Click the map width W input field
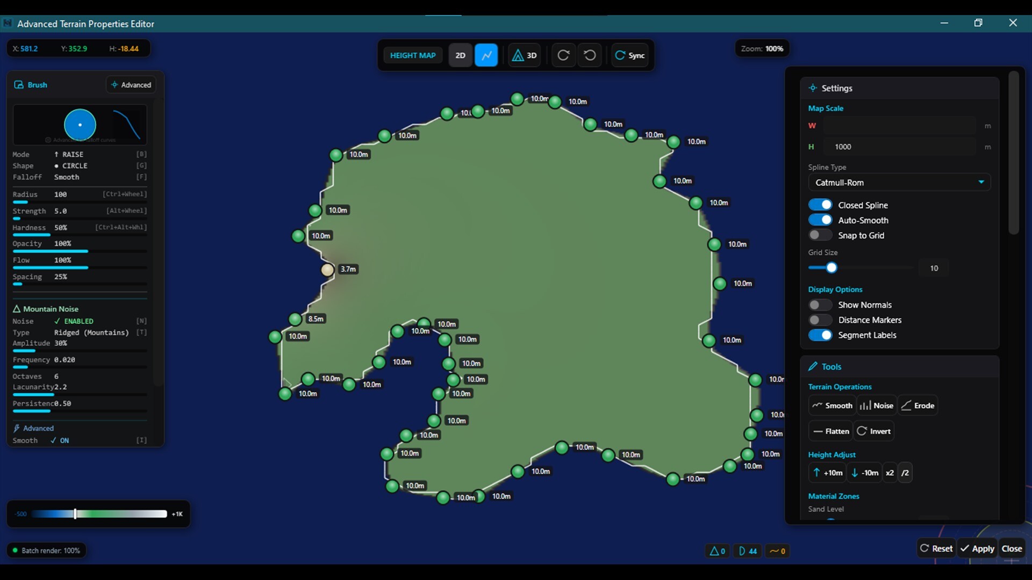 point(899,126)
